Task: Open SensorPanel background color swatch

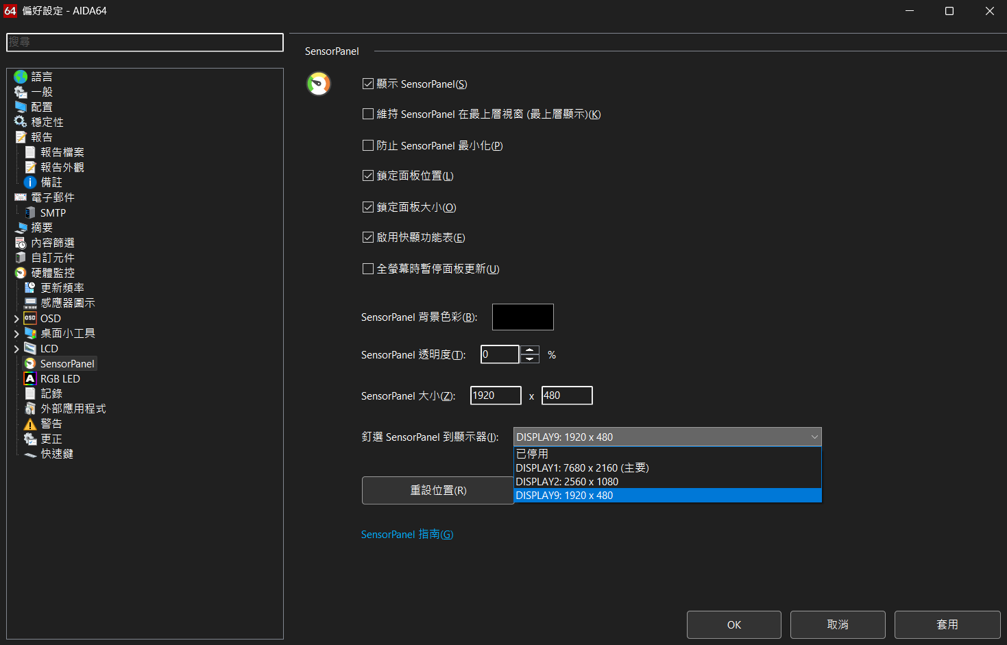Action: pos(522,317)
